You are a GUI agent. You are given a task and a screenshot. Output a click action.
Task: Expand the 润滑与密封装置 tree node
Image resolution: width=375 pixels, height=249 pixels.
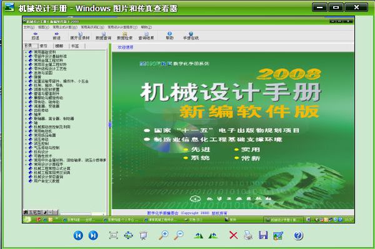click(26, 89)
